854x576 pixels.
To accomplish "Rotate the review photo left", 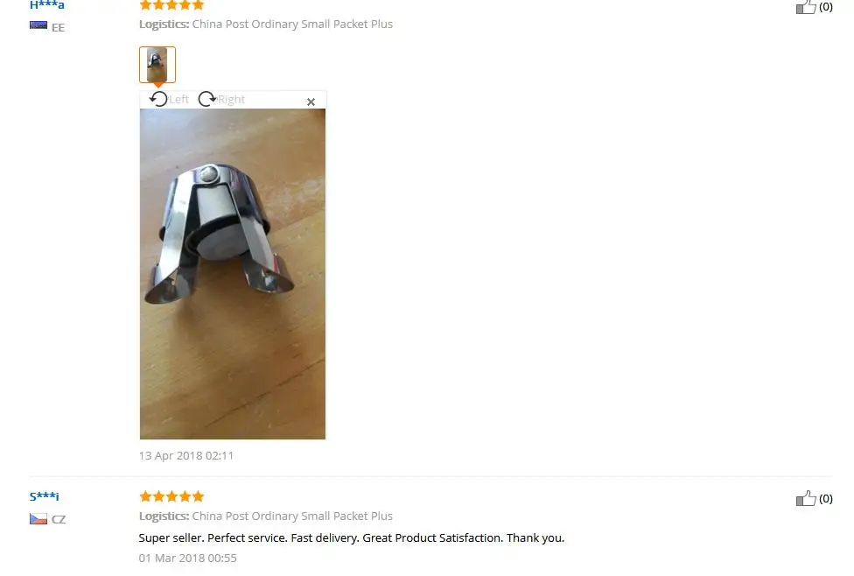I will (158, 99).
